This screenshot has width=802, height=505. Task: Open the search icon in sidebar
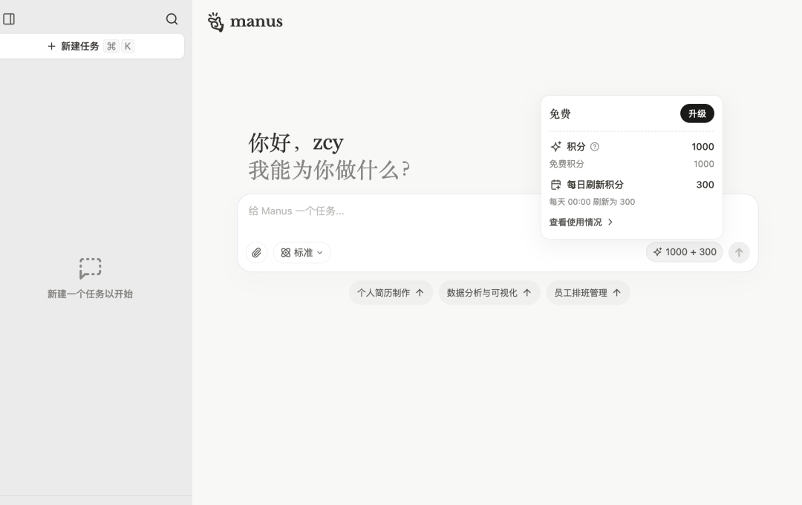(x=172, y=19)
